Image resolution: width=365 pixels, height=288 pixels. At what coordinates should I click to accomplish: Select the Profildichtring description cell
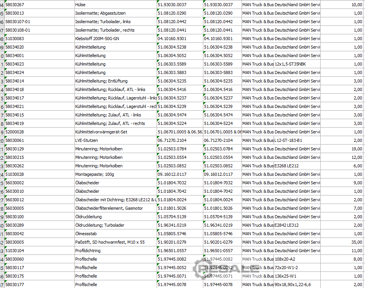click(x=115, y=251)
